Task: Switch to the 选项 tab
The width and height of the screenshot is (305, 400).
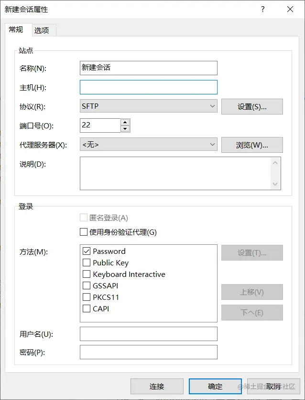Action: pos(42,29)
